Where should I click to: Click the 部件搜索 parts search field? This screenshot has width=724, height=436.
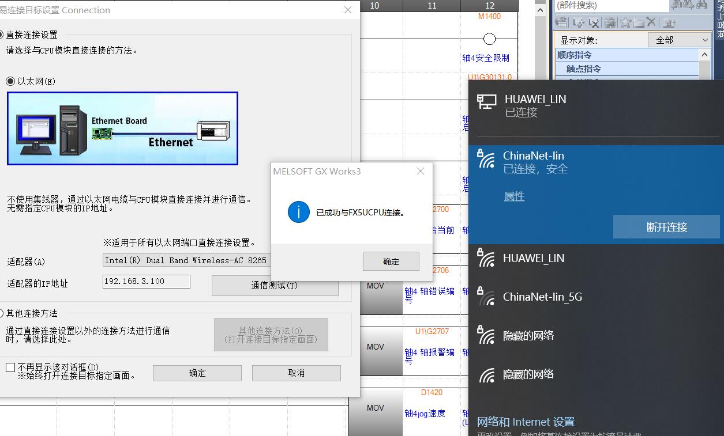pos(610,5)
